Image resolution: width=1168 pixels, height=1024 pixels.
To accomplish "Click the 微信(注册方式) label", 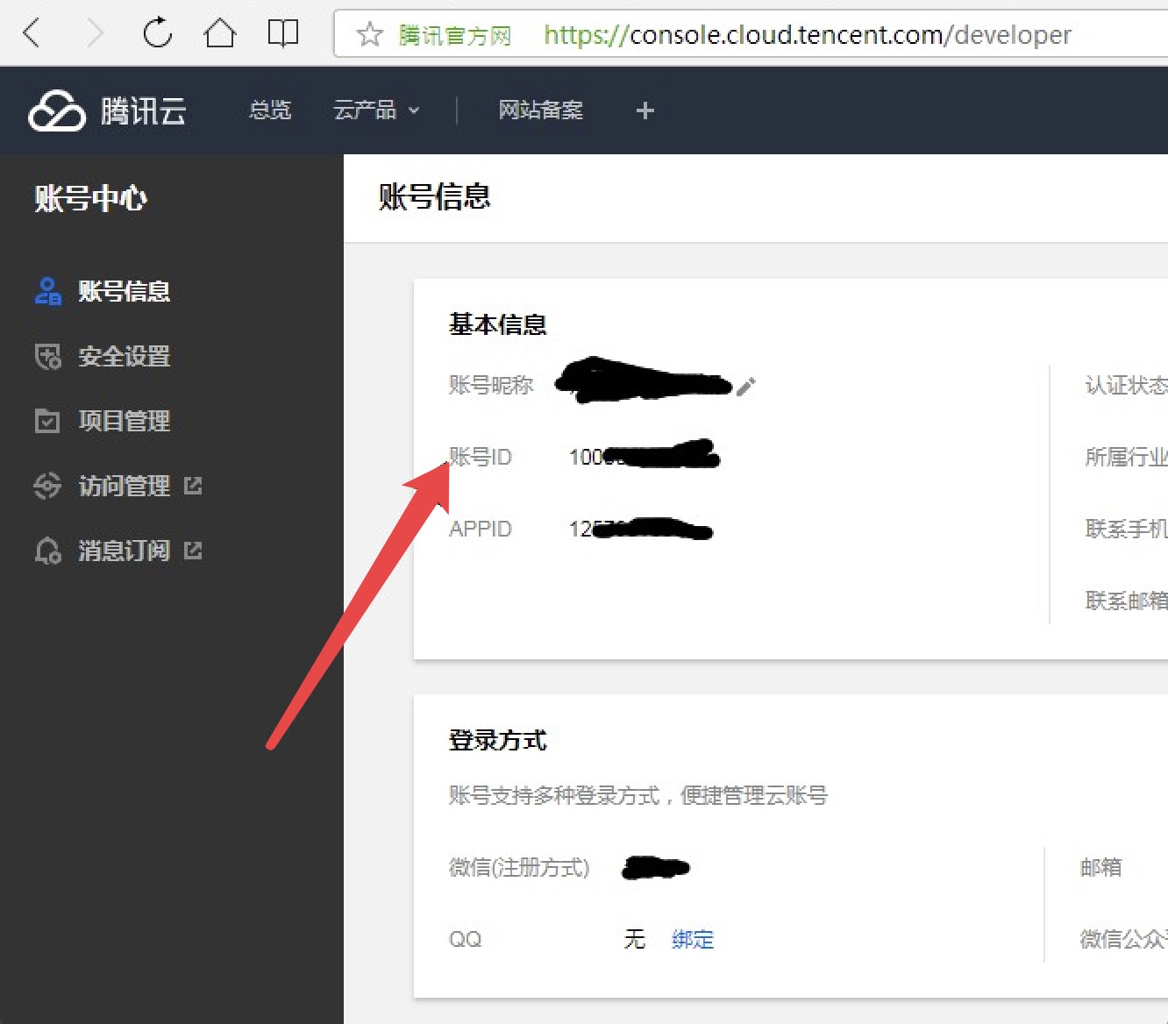I will pos(519,868).
